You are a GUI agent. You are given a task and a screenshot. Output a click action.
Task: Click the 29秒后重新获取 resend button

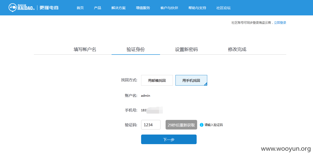(x=181, y=125)
